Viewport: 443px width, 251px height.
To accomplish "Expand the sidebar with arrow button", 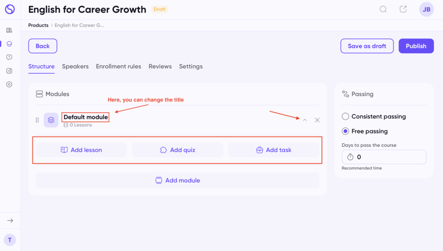I will click(10, 220).
